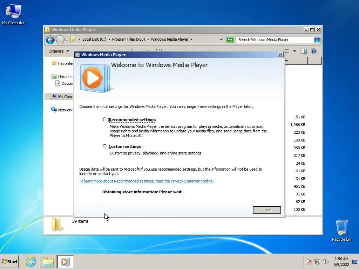
Task: Click Local Disk (C:) in the address bar
Action: click(94, 39)
